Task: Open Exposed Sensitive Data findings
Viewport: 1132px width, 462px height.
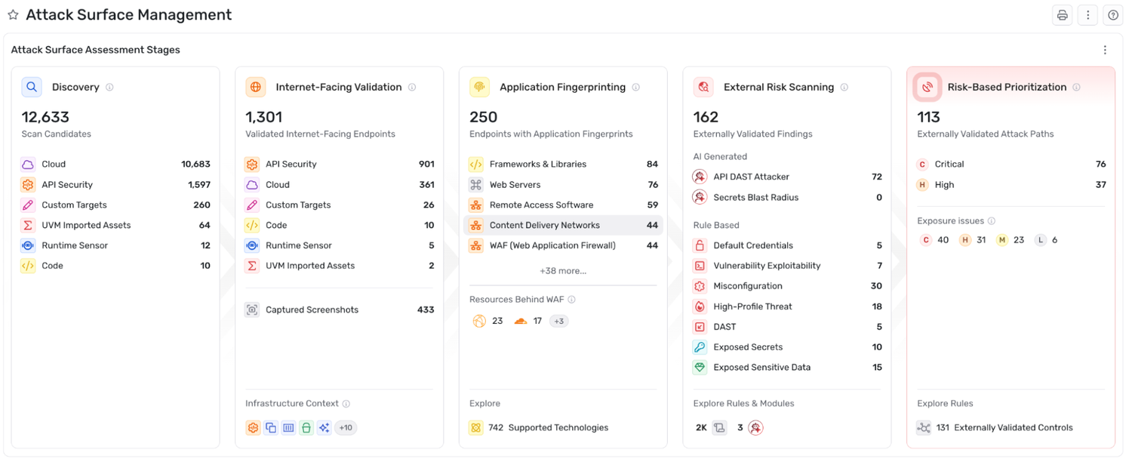Action: 787,368
